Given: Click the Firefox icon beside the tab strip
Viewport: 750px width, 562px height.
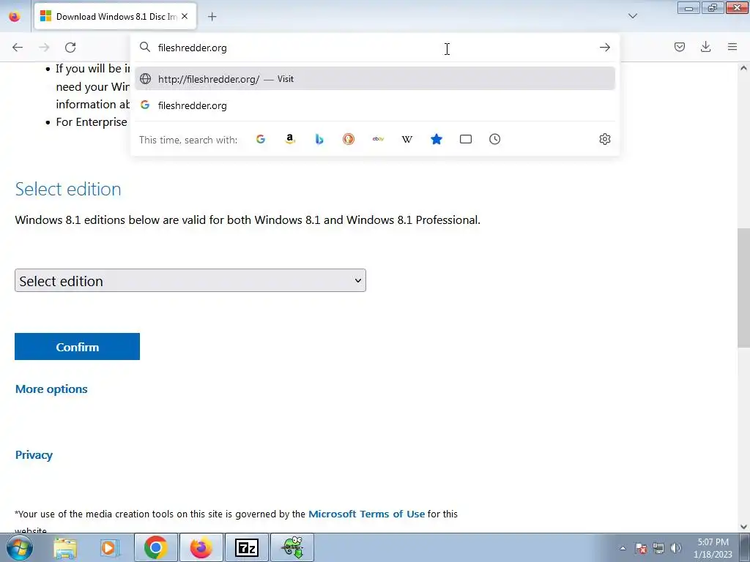Looking at the screenshot, I should coord(15,16).
